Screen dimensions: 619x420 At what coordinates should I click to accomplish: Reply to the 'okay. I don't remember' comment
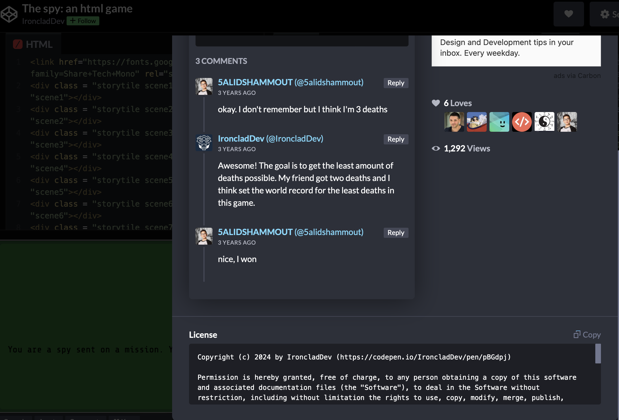(396, 83)
